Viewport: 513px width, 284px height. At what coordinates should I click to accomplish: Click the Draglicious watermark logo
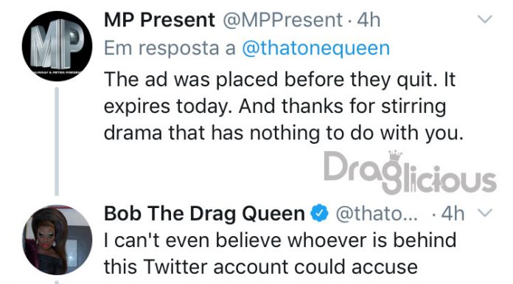[x=410, y=173]
